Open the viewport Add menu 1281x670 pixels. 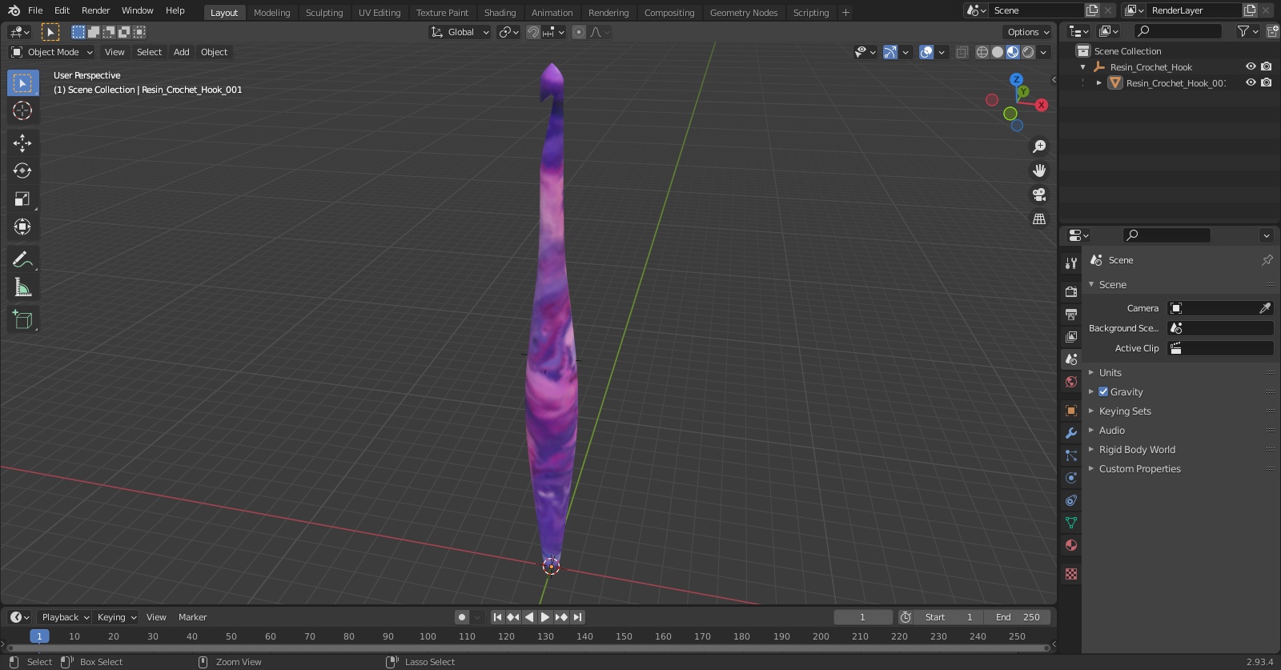[x=182, y=52]
